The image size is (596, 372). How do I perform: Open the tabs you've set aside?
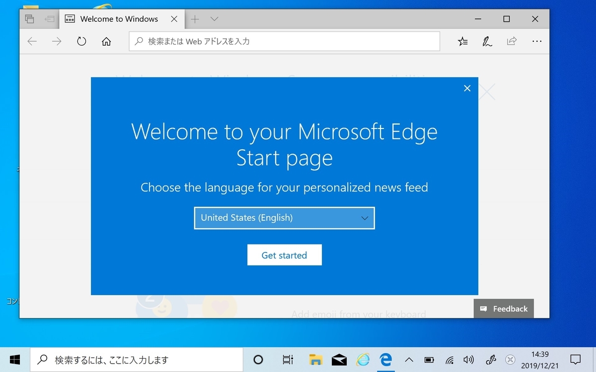29,19
